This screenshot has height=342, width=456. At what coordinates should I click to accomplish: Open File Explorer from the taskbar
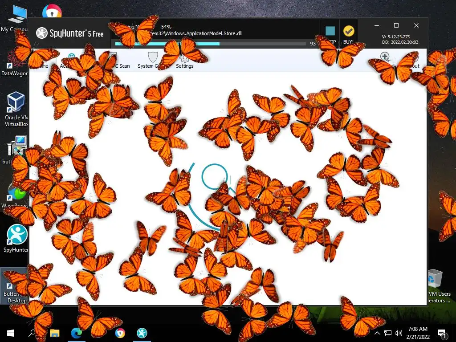[x=54, y=333]
